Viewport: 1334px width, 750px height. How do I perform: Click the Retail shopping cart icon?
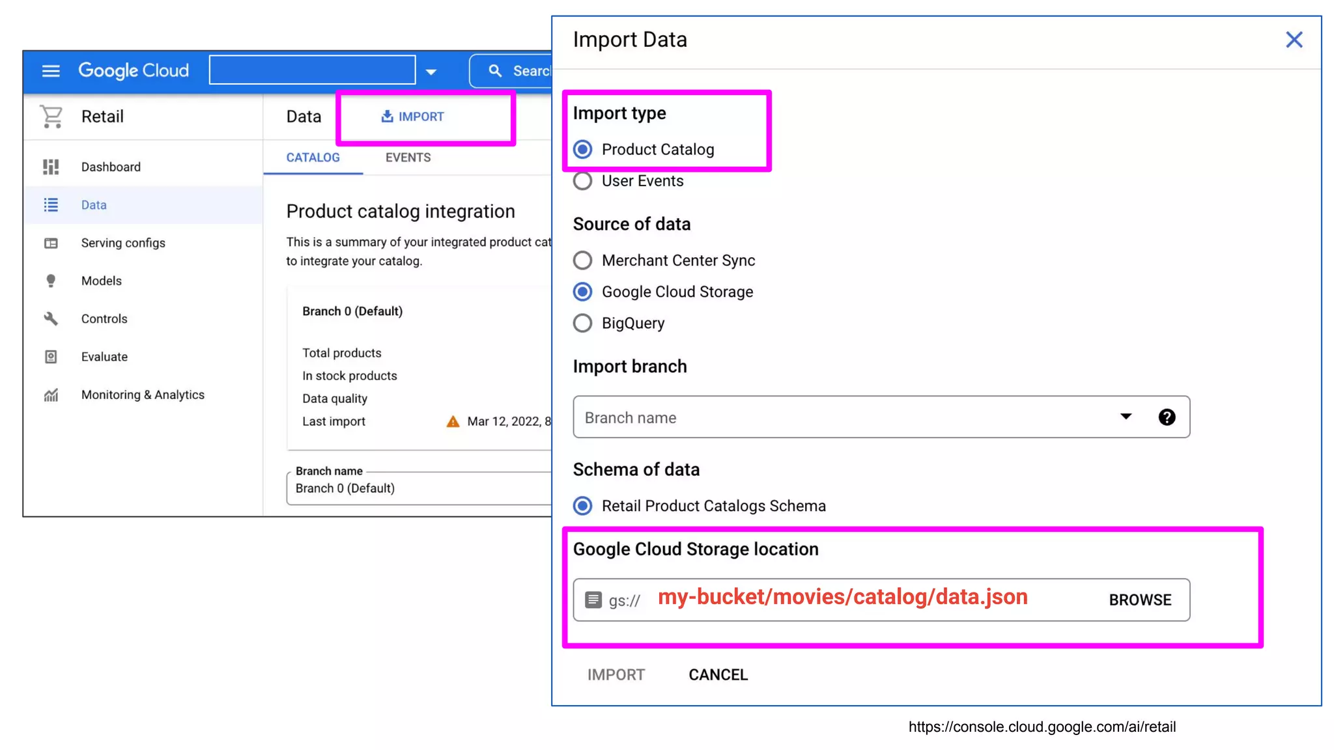[x=51, y=117]
